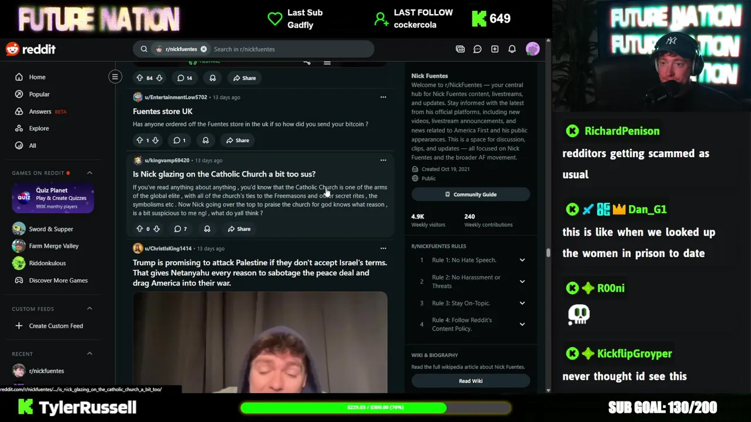Viewport: 751px width, 422px height.
Task: Upvote the post with 84 votes
Action: [x=140, y=78]
